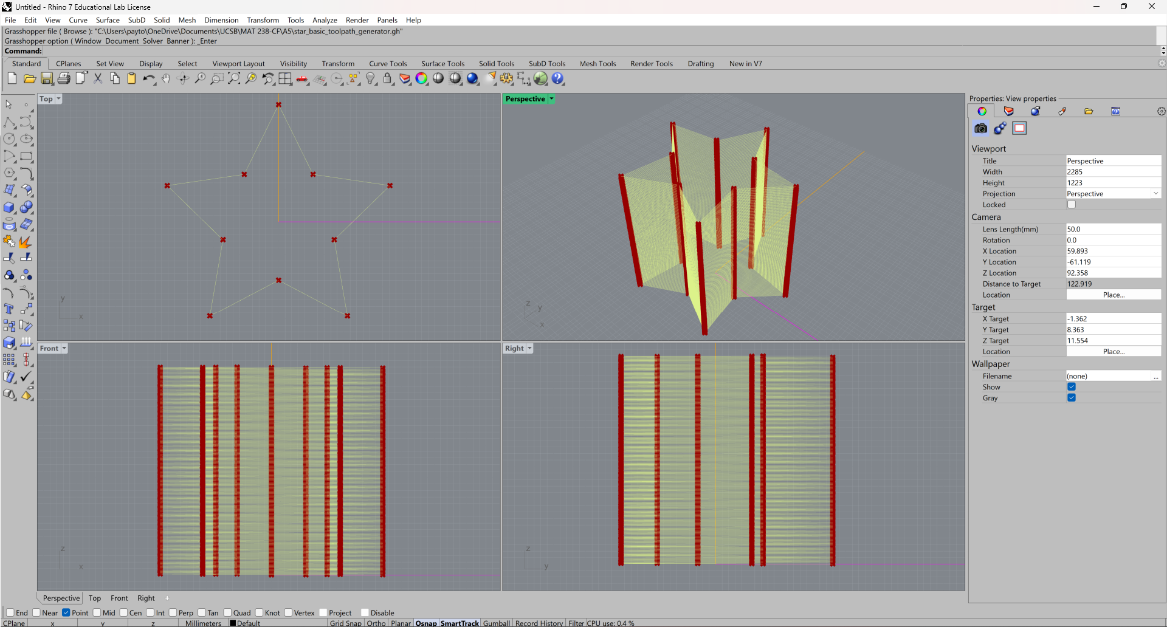Image resolution: width=1167 pixels, height=627 pixels.
Task: Expand the Projection dropdown
Action: tap(1155, 194)
